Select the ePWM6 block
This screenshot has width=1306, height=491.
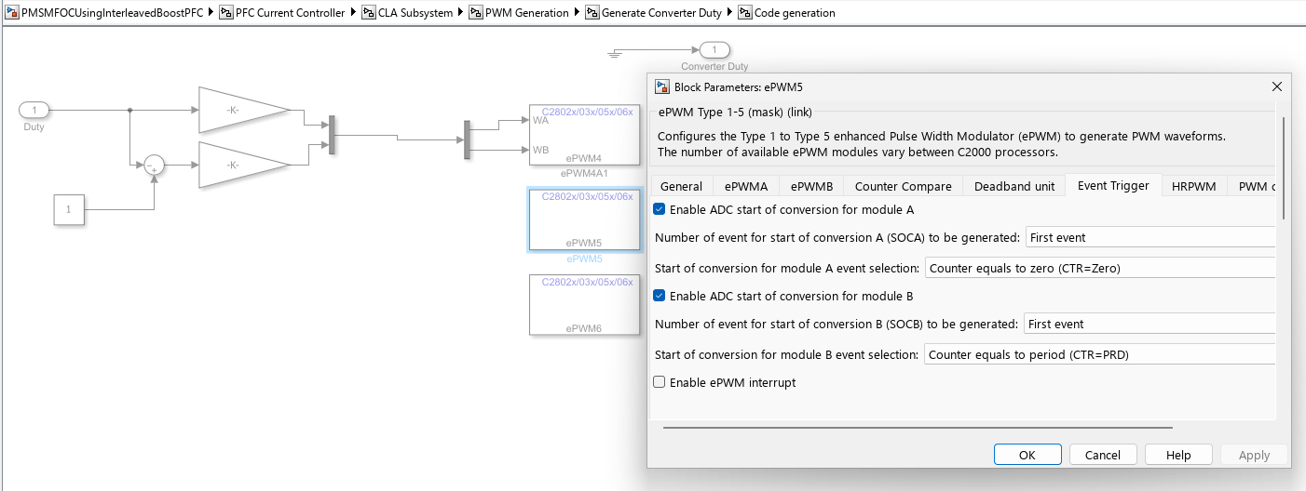[584, 304]
